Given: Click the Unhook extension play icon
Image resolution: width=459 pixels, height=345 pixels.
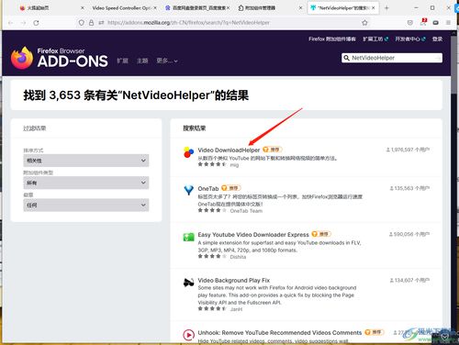Looking at the screenshot, I should coord(188,335).
